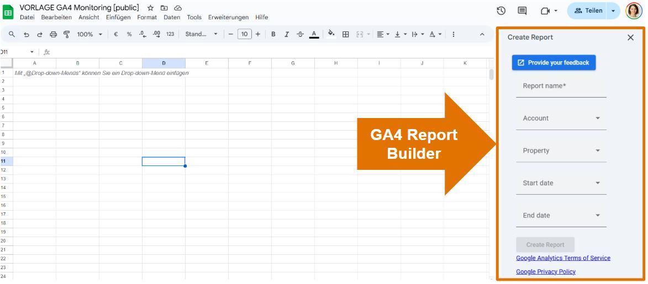The width and height of the screenshot is (648, 284).
Task: Open the Google account avatar
Action: click(x=634, y=10)
